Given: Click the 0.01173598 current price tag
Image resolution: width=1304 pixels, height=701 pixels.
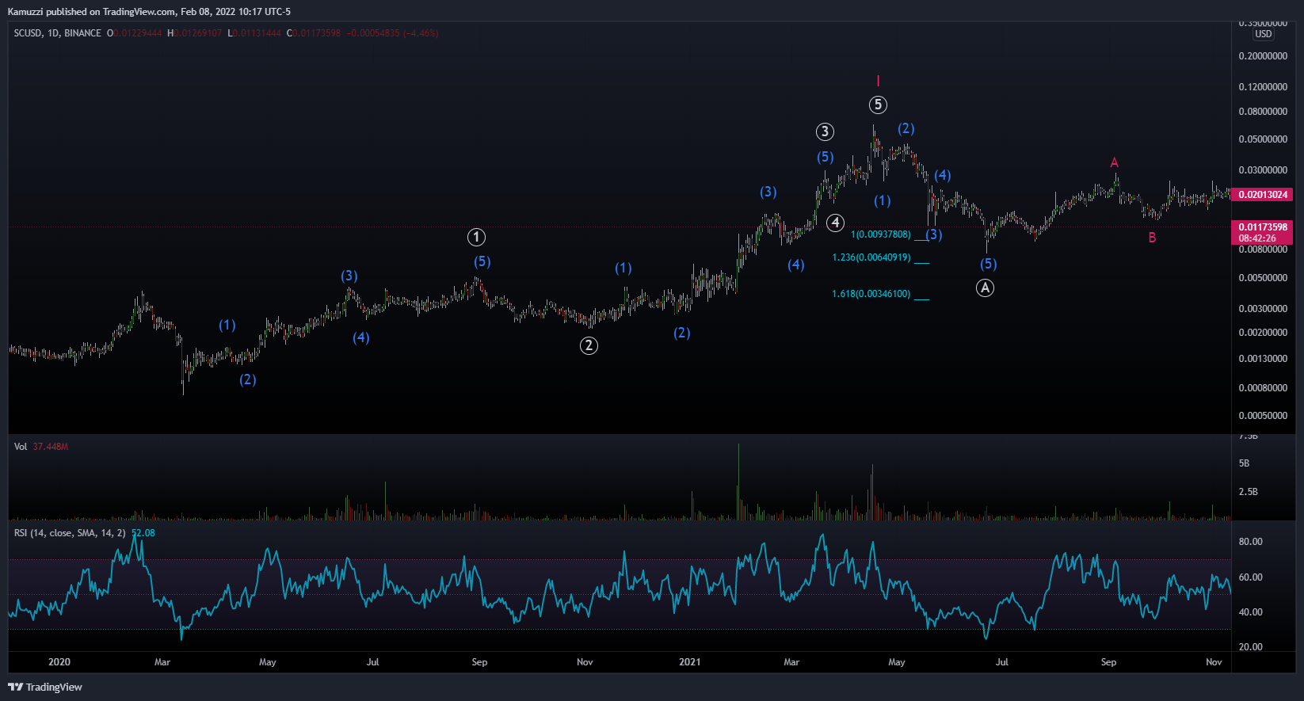Looking at the screenshot, I should [1263, 227].
